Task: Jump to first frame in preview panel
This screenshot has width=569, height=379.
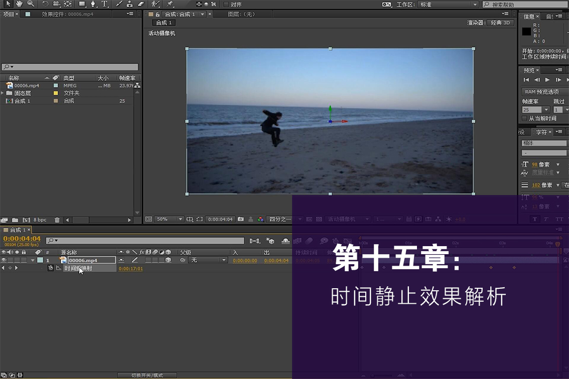Action: [526, 80]
